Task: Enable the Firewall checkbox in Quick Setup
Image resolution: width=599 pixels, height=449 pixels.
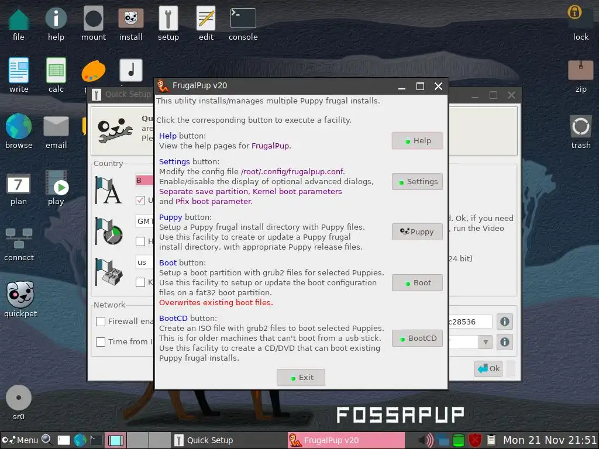Action: tap(101, 322)
